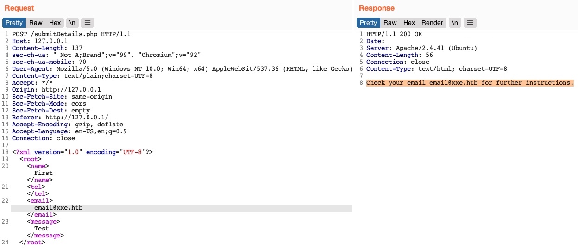Click the sec-ch-ua header line
The height and width of the screenshot is (249, 578).
tap(106, 55)
